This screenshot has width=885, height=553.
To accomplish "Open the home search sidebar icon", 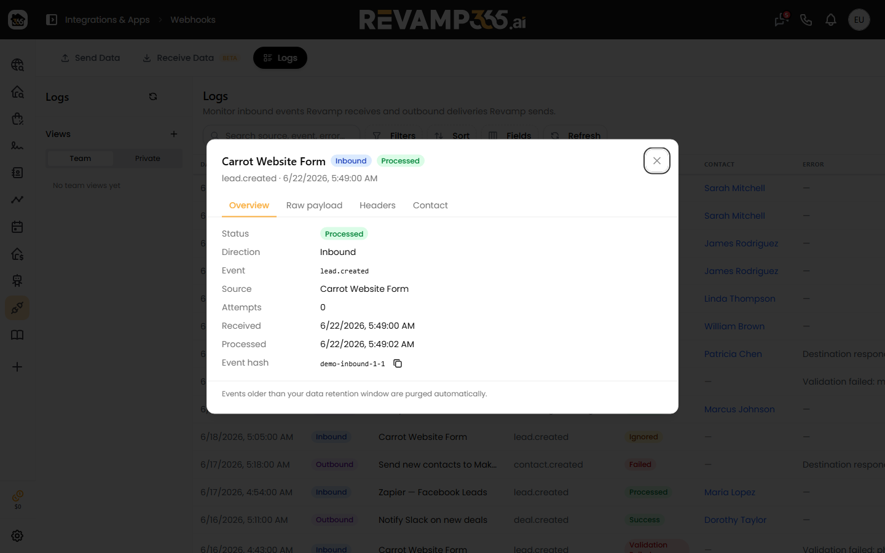I will click(x=17, y=92).
